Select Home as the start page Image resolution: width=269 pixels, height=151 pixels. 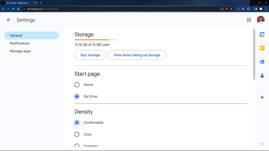pyautogui.click(x=77, y=85)
